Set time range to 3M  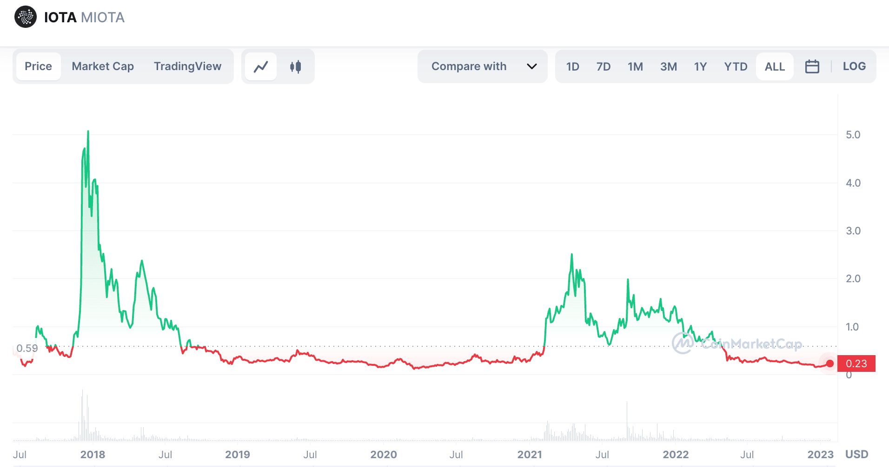click(669, 67)
